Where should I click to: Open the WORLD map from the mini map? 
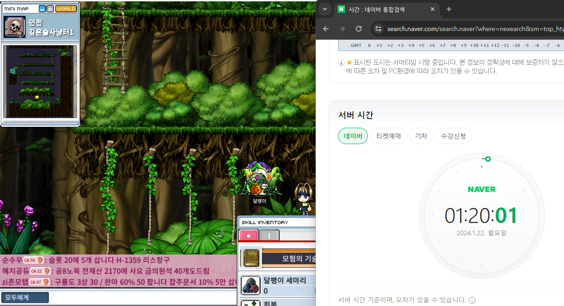click(x=66, y=9)
